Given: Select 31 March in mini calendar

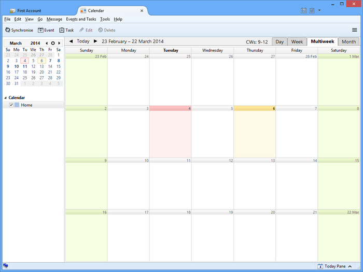Looking at the screenshot, I should coord(17,83).
